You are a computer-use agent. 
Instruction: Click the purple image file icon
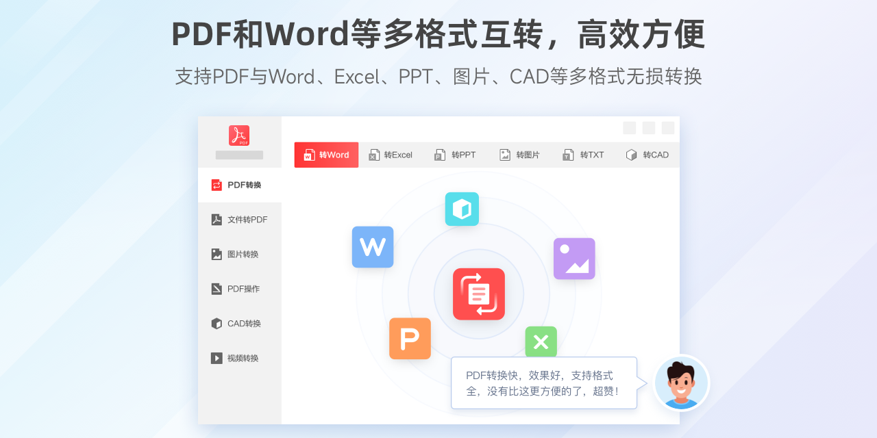(574, 258)
